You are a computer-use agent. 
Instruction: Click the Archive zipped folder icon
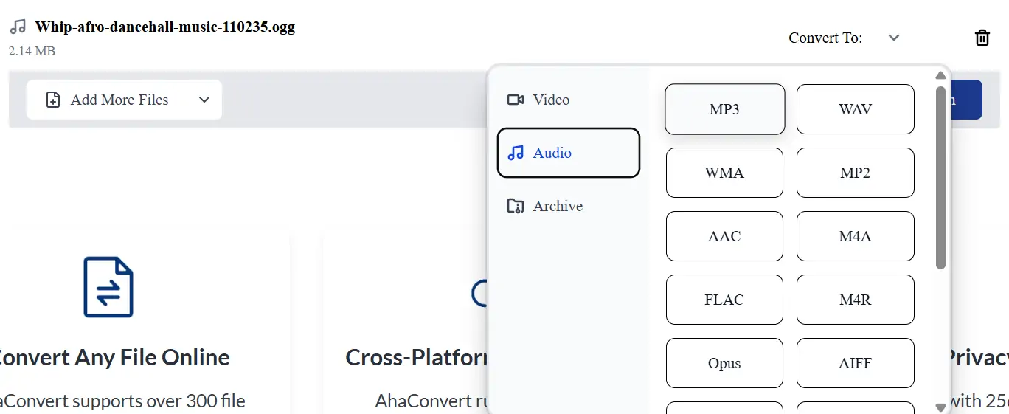(x=516, y=206)
